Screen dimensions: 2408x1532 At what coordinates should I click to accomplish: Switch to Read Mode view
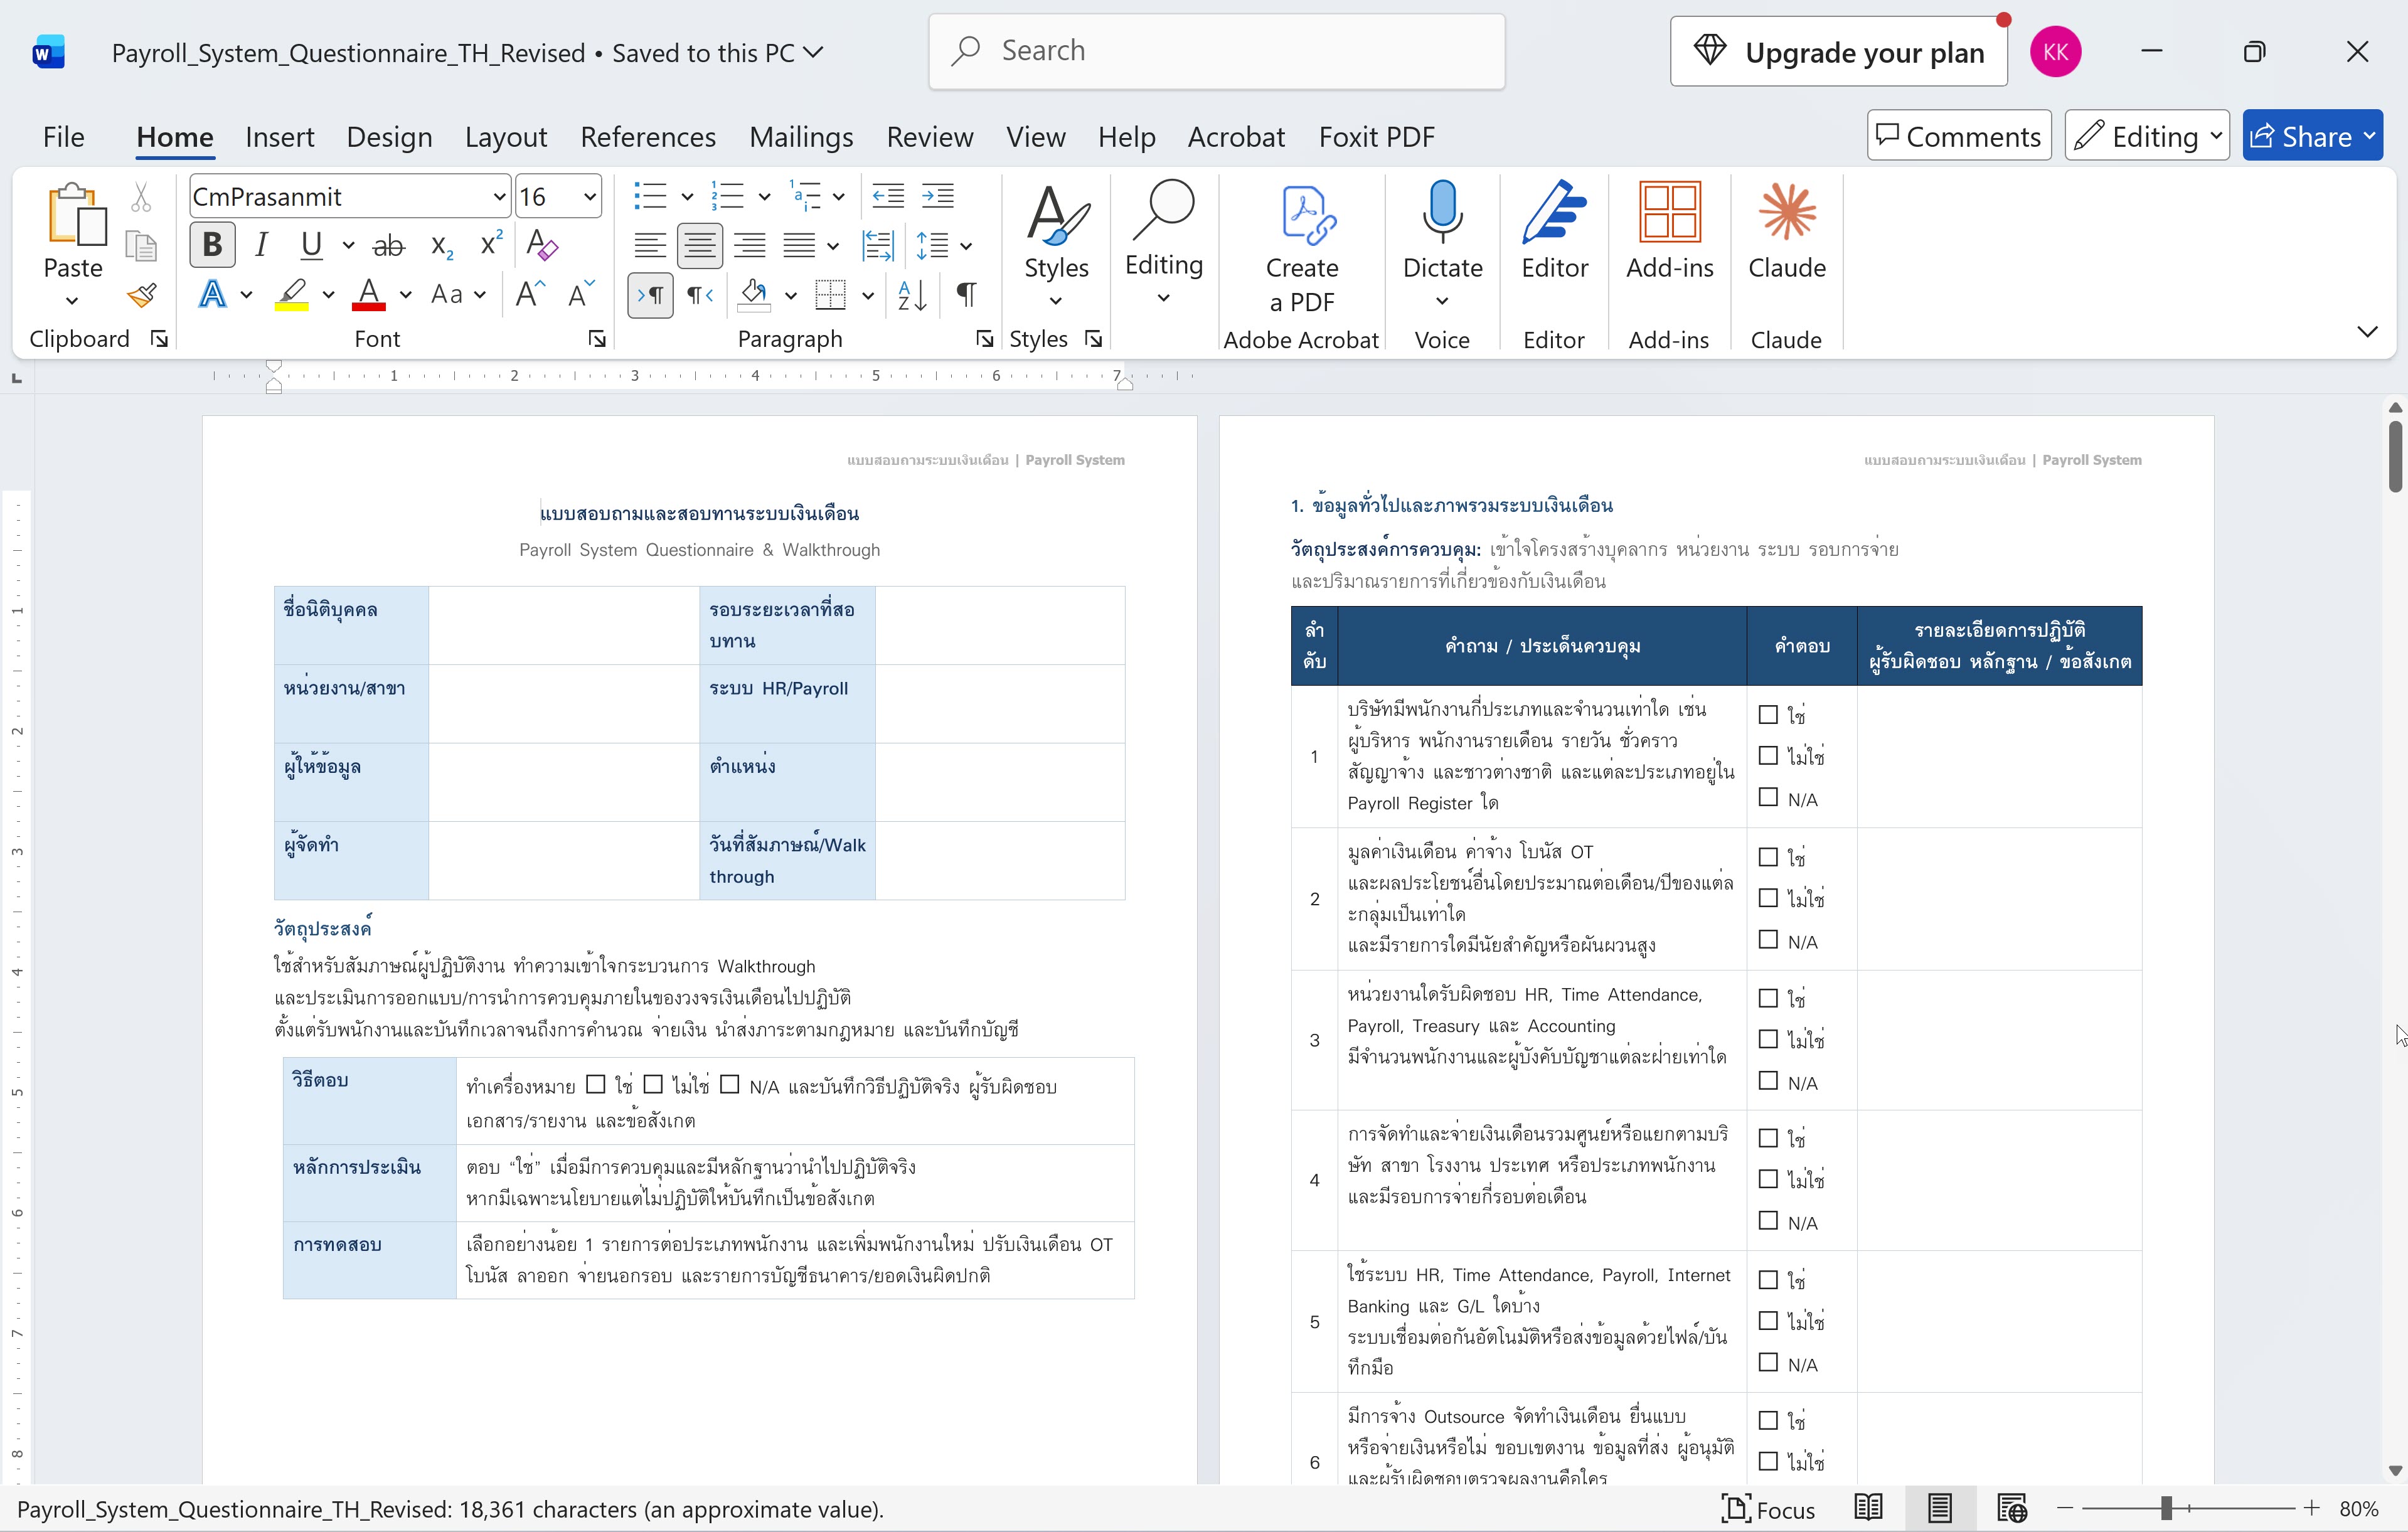pyautogui.click(x=1868, y=1508)
